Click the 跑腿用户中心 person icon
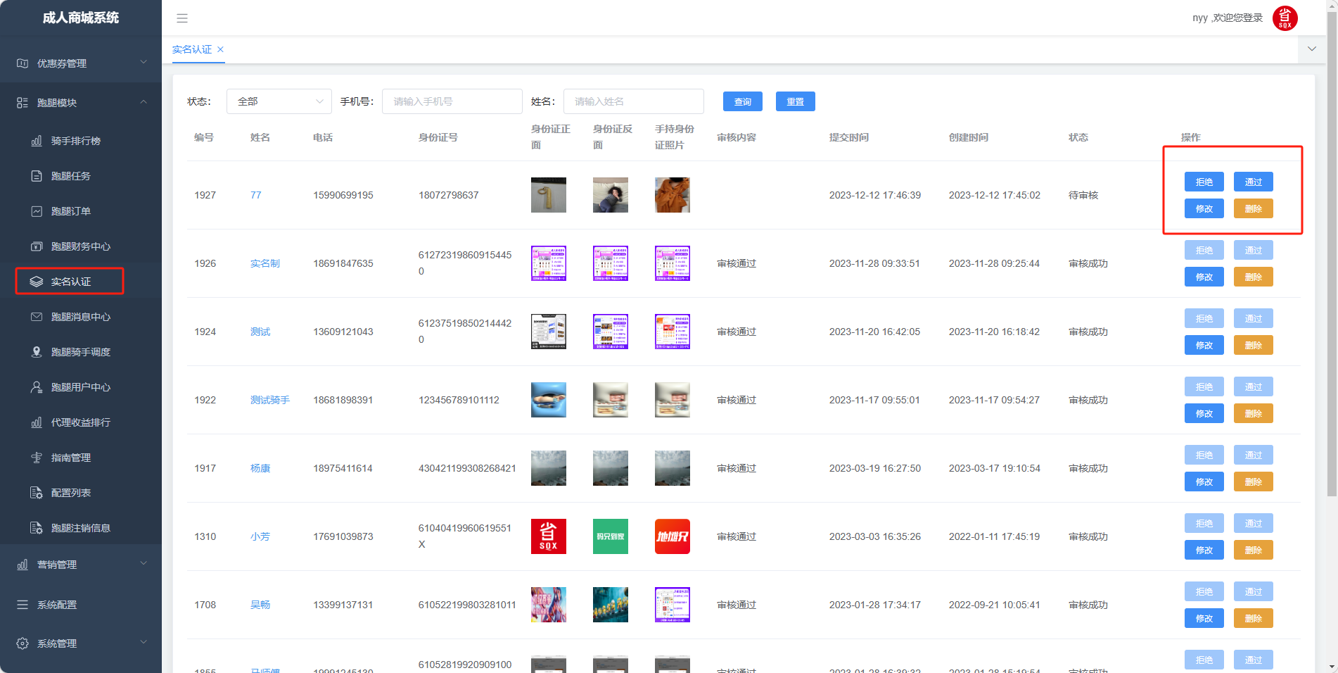The width and height of the screenshot is (1338, 673). pyautogui.click(x=37, y=387)
